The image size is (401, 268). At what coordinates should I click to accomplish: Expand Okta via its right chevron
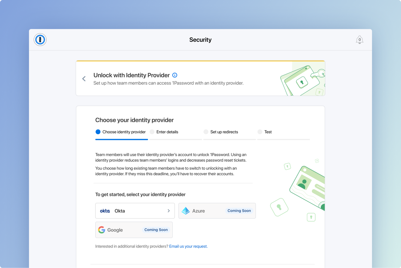tap(169, 211)
